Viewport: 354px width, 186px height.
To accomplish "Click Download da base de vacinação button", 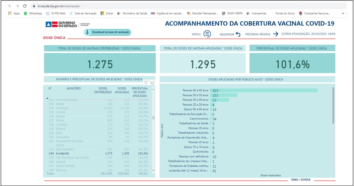I will coord(108,32).
